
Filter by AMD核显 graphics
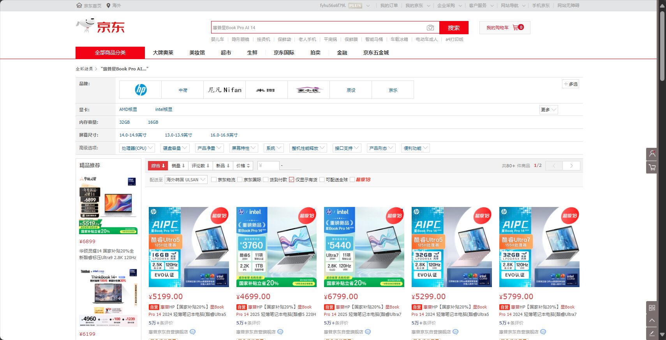[128, 110]
